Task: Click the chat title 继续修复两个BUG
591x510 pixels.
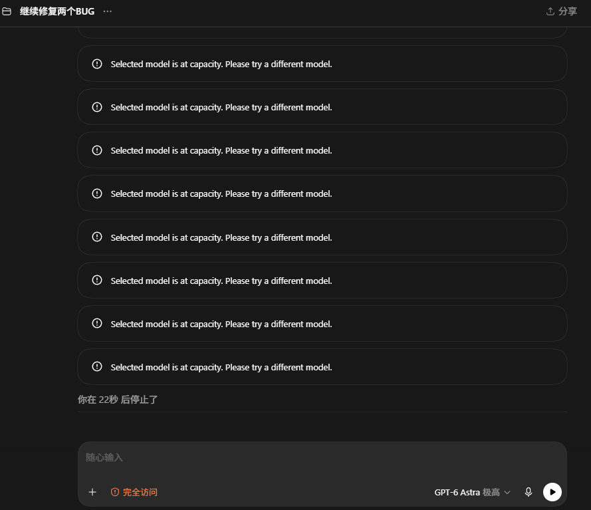Action: 57,12
